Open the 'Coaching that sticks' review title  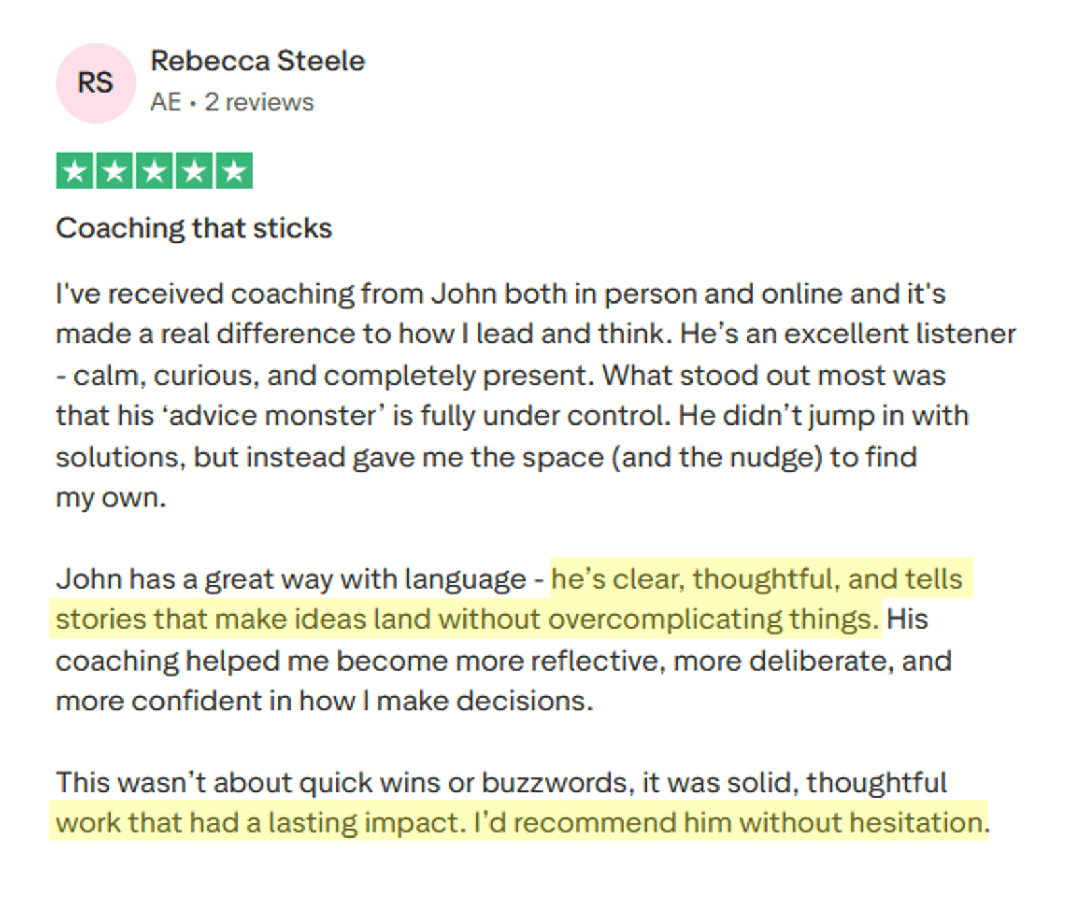tap(194, 228)
